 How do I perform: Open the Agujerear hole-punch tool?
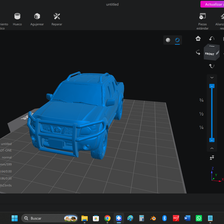[37, 19]
